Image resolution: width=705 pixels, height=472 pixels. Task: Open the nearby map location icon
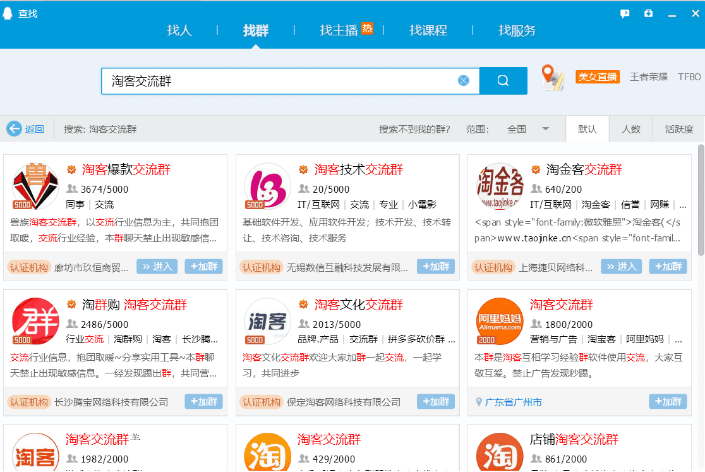pyautogui.click(x=552, y=78)
